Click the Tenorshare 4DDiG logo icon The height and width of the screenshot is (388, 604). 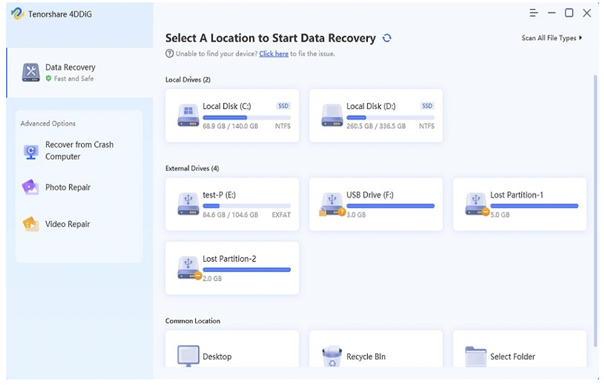click(x=17, y=13)
